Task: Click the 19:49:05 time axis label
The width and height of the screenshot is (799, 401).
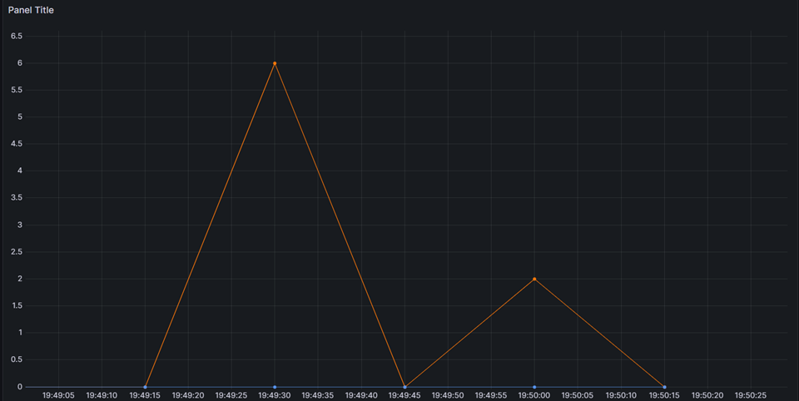Action: point(58,395)
